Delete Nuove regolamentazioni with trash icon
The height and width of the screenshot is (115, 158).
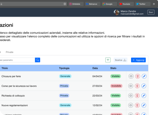click(137, 105)
